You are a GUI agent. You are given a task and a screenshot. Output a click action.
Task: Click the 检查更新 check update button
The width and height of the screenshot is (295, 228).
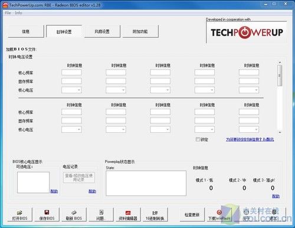tap(192, 214)
